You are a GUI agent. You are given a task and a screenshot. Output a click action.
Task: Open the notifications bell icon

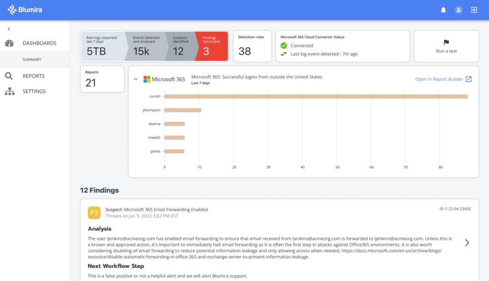444,10
